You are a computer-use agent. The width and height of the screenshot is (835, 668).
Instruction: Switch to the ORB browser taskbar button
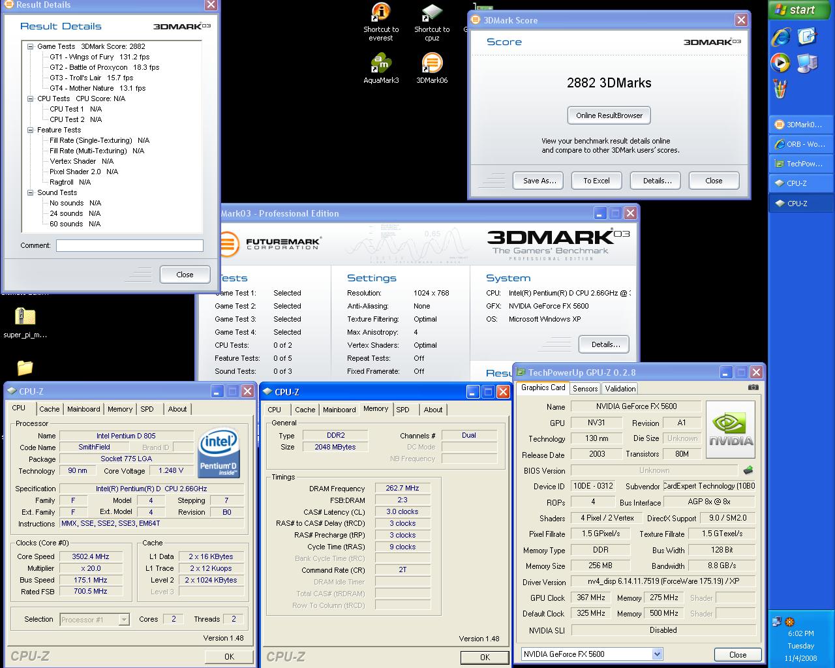(800, 144)
